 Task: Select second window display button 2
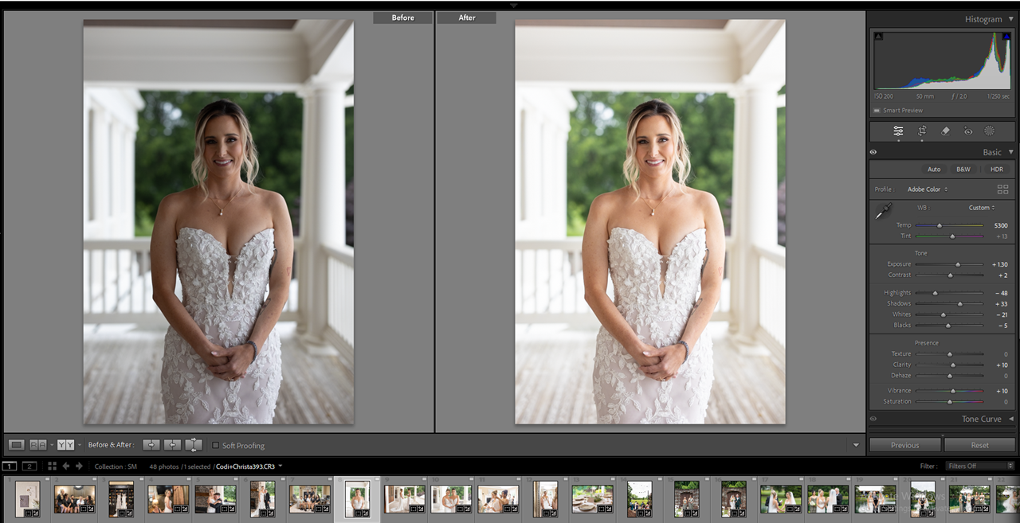coord(29,466)
